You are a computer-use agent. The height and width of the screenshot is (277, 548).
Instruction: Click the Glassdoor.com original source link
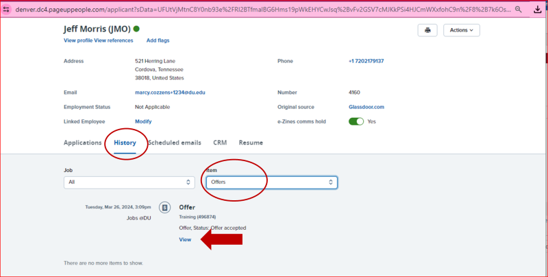coord(366,107)
